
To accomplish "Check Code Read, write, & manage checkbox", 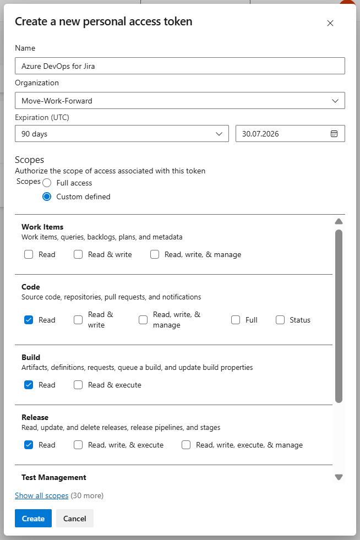I will (143, 320).
